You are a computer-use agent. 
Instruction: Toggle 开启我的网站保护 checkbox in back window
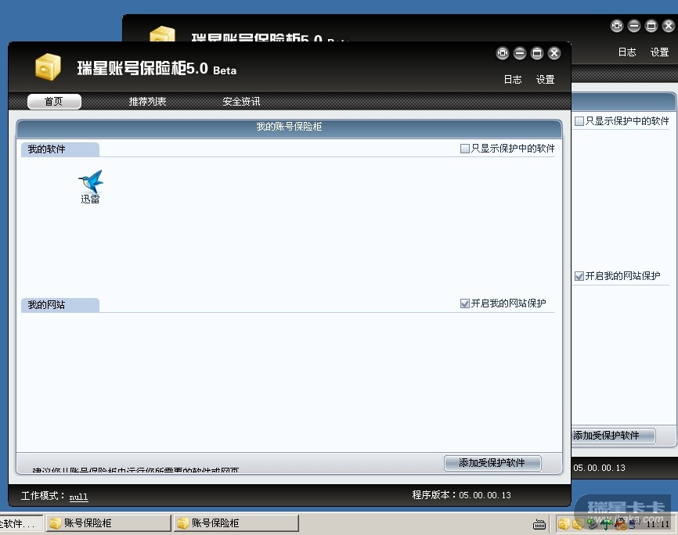pyautogui.click(x=579, y=275)
